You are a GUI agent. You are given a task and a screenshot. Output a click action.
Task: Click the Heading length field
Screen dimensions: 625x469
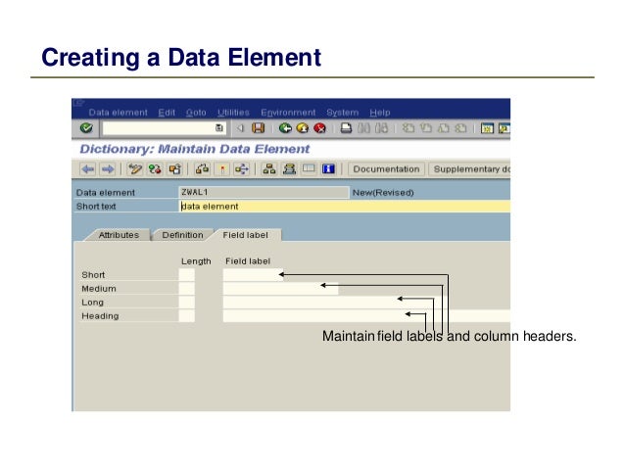click(x=186, y=316)
